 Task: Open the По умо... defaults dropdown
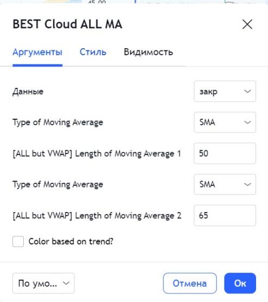43,283
